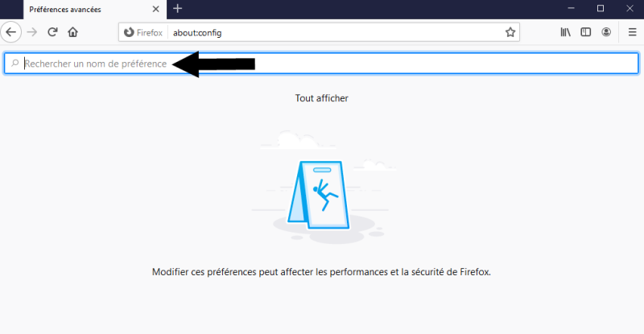Image resolution: width=644 pixels, height=334 pixels.
Task: Click the forward navigation arrow
Action: 32,32
